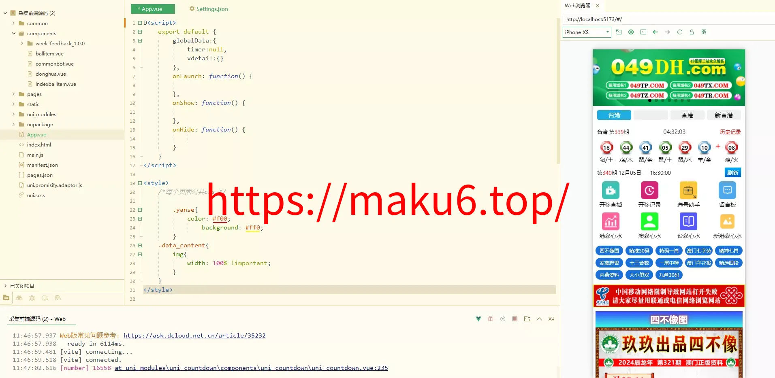This screenshot has height=378, width=775.
Task: Select the 台湾 tab in phone preview
Action: (614, 115)
